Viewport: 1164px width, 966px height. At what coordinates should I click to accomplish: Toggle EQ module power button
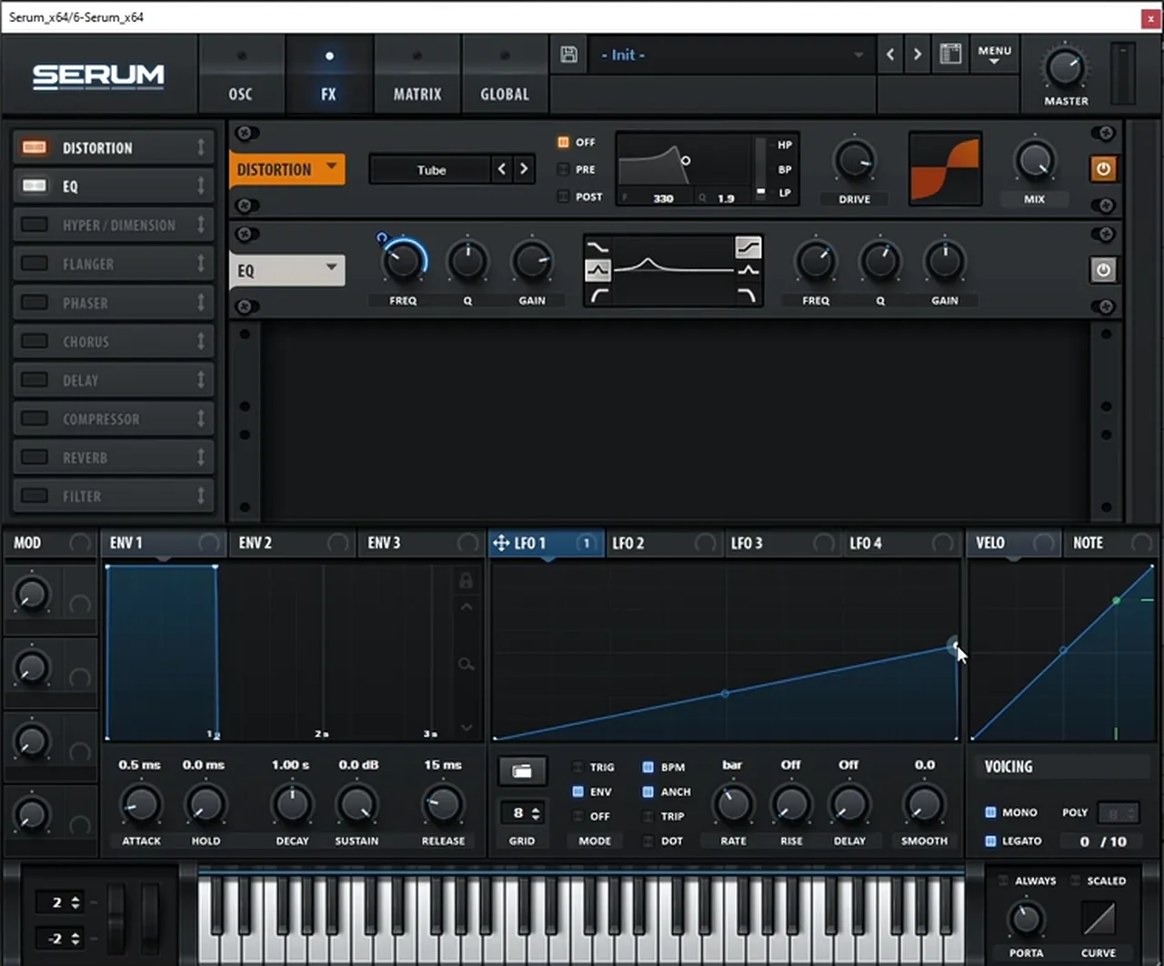coord(1103,270)
